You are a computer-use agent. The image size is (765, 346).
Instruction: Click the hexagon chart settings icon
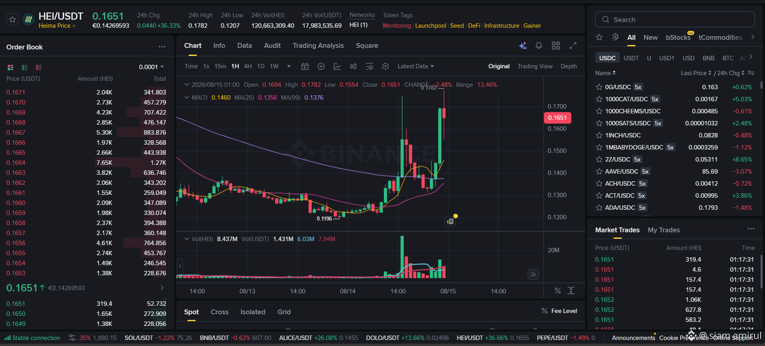click(386, 66)
